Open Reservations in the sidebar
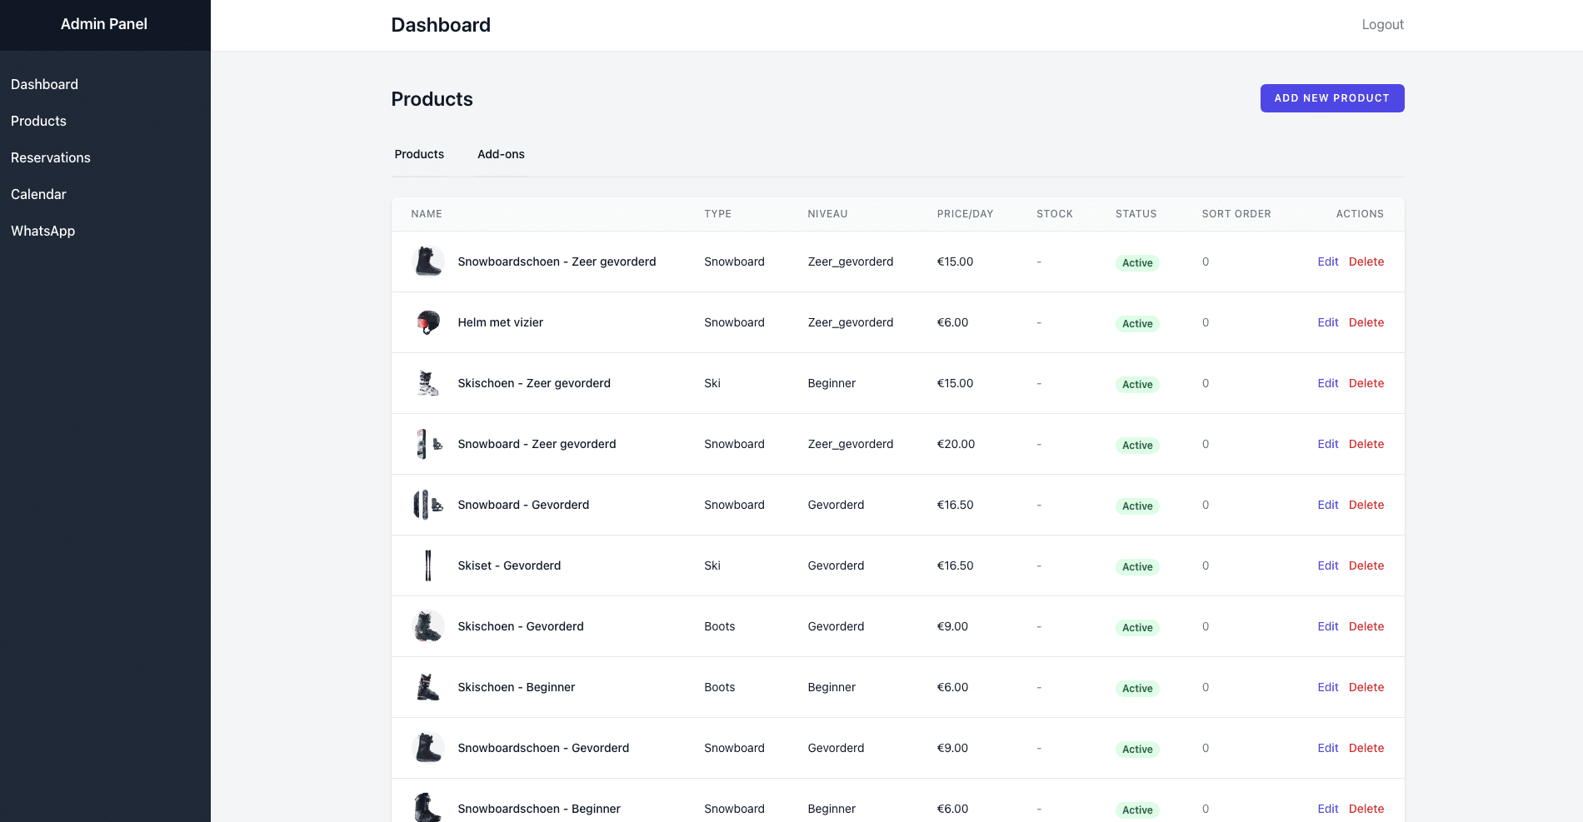This screenshot has width=1583, height=822. (x=51, y=157)
